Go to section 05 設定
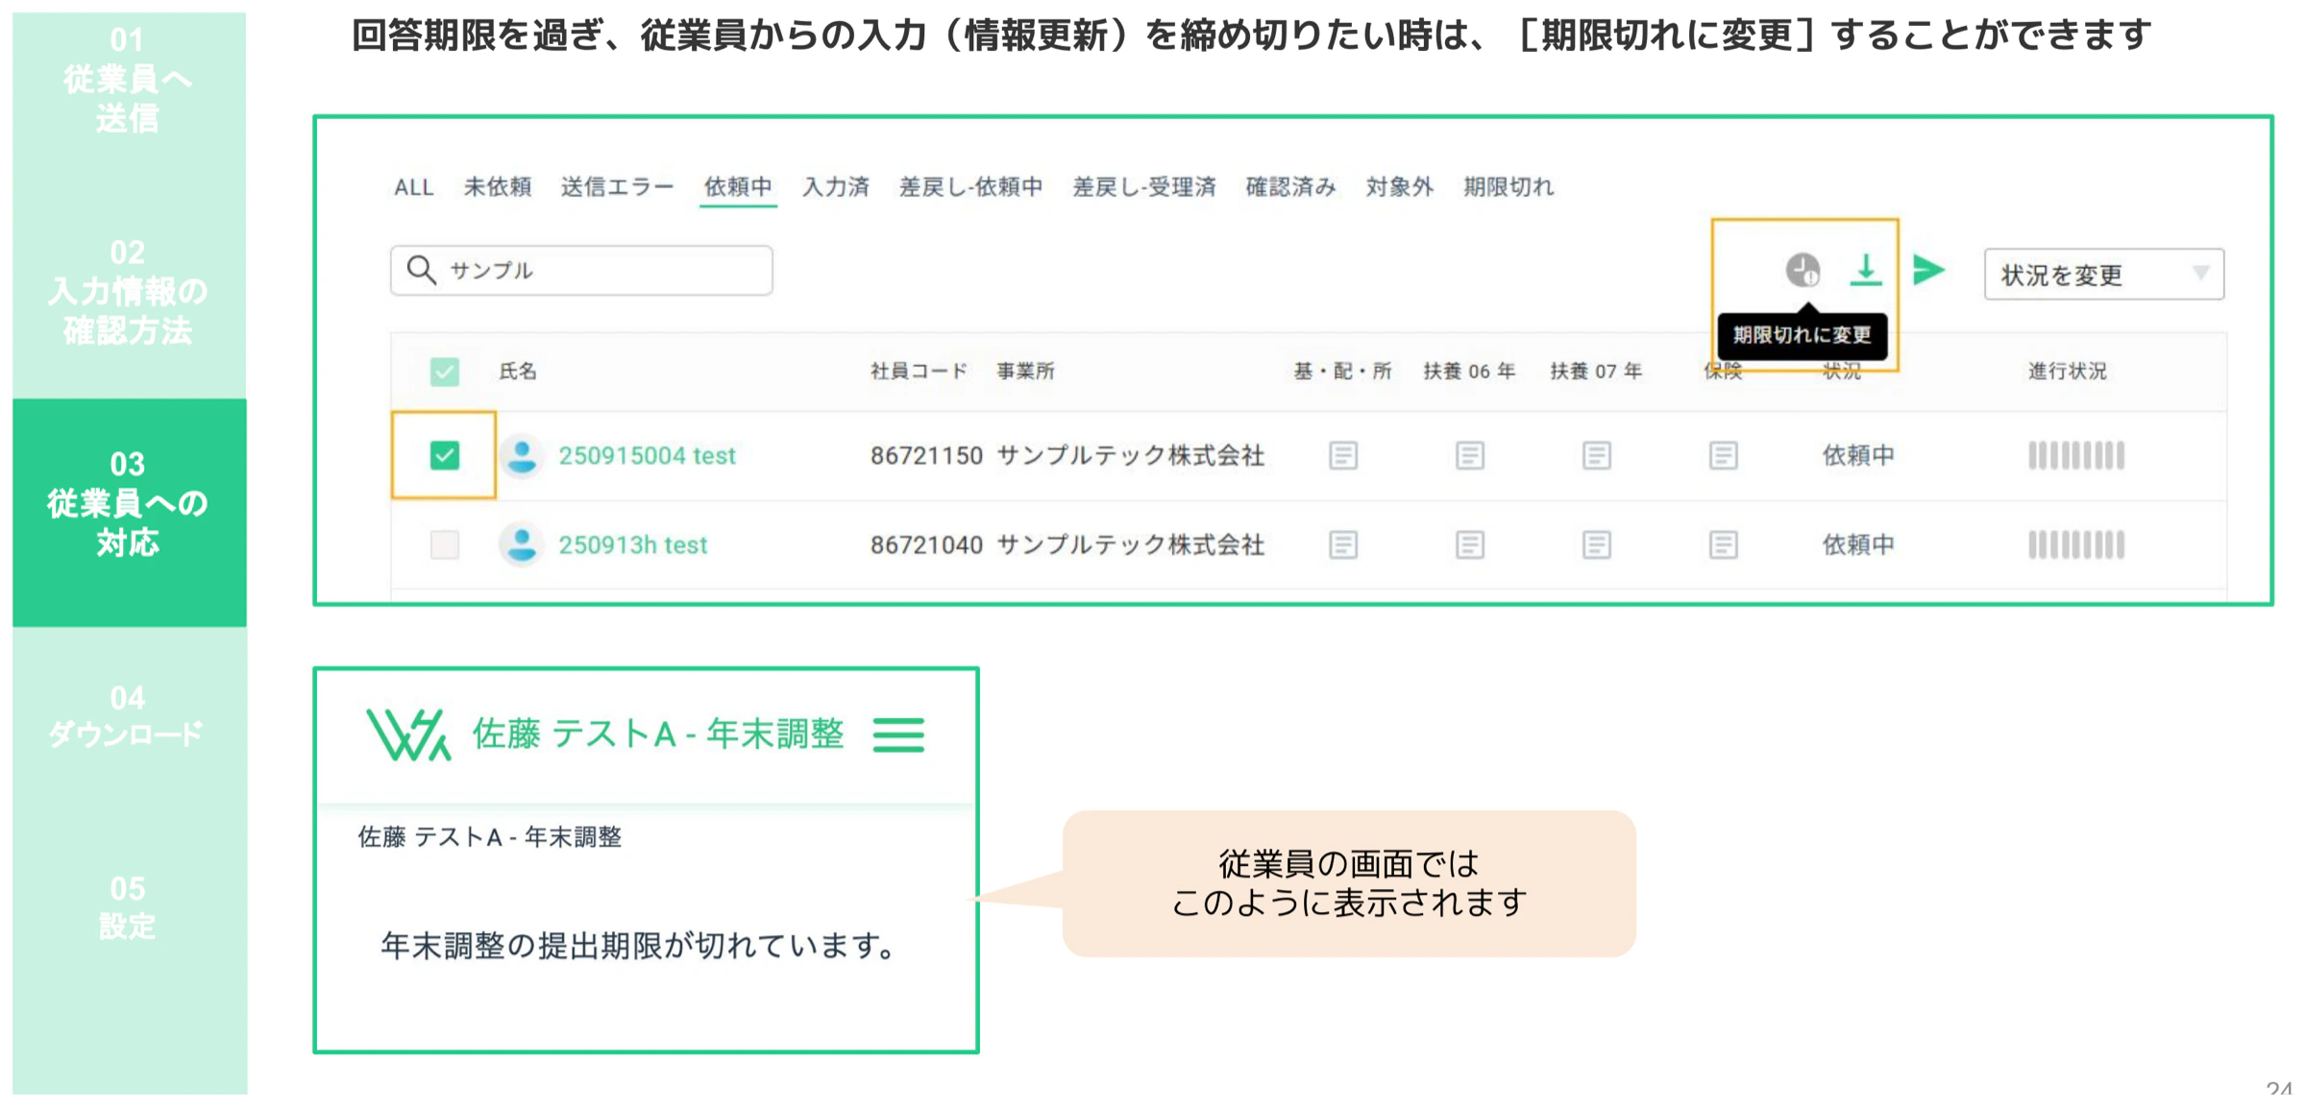2306x1107 pixels. pyautogui.click(x=129, y=907)
